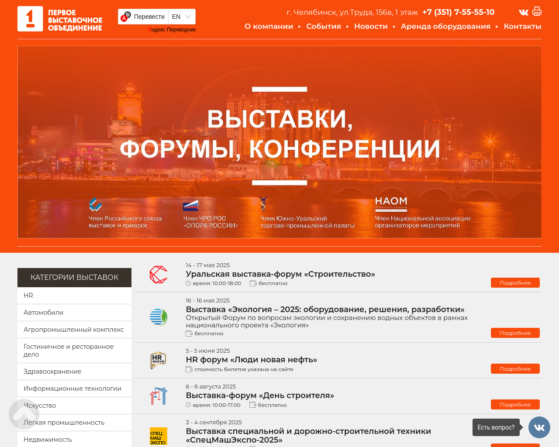559x447 pixels.
Task: Click the Яндекс Переводчик link
Action: point(172,30)
